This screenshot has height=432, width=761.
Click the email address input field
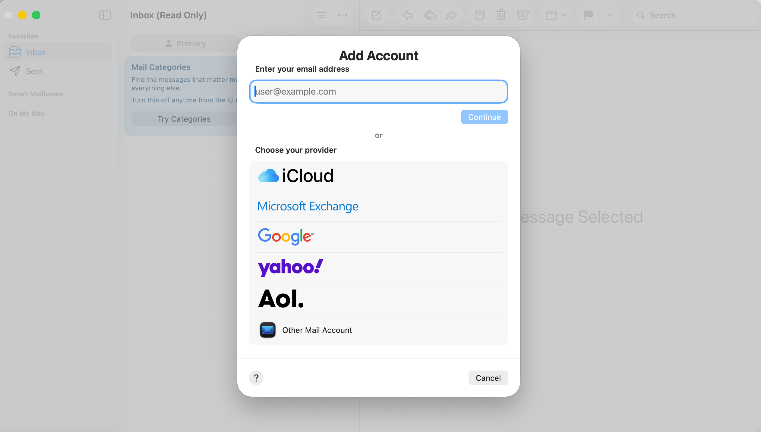click(x=378, y=91)
